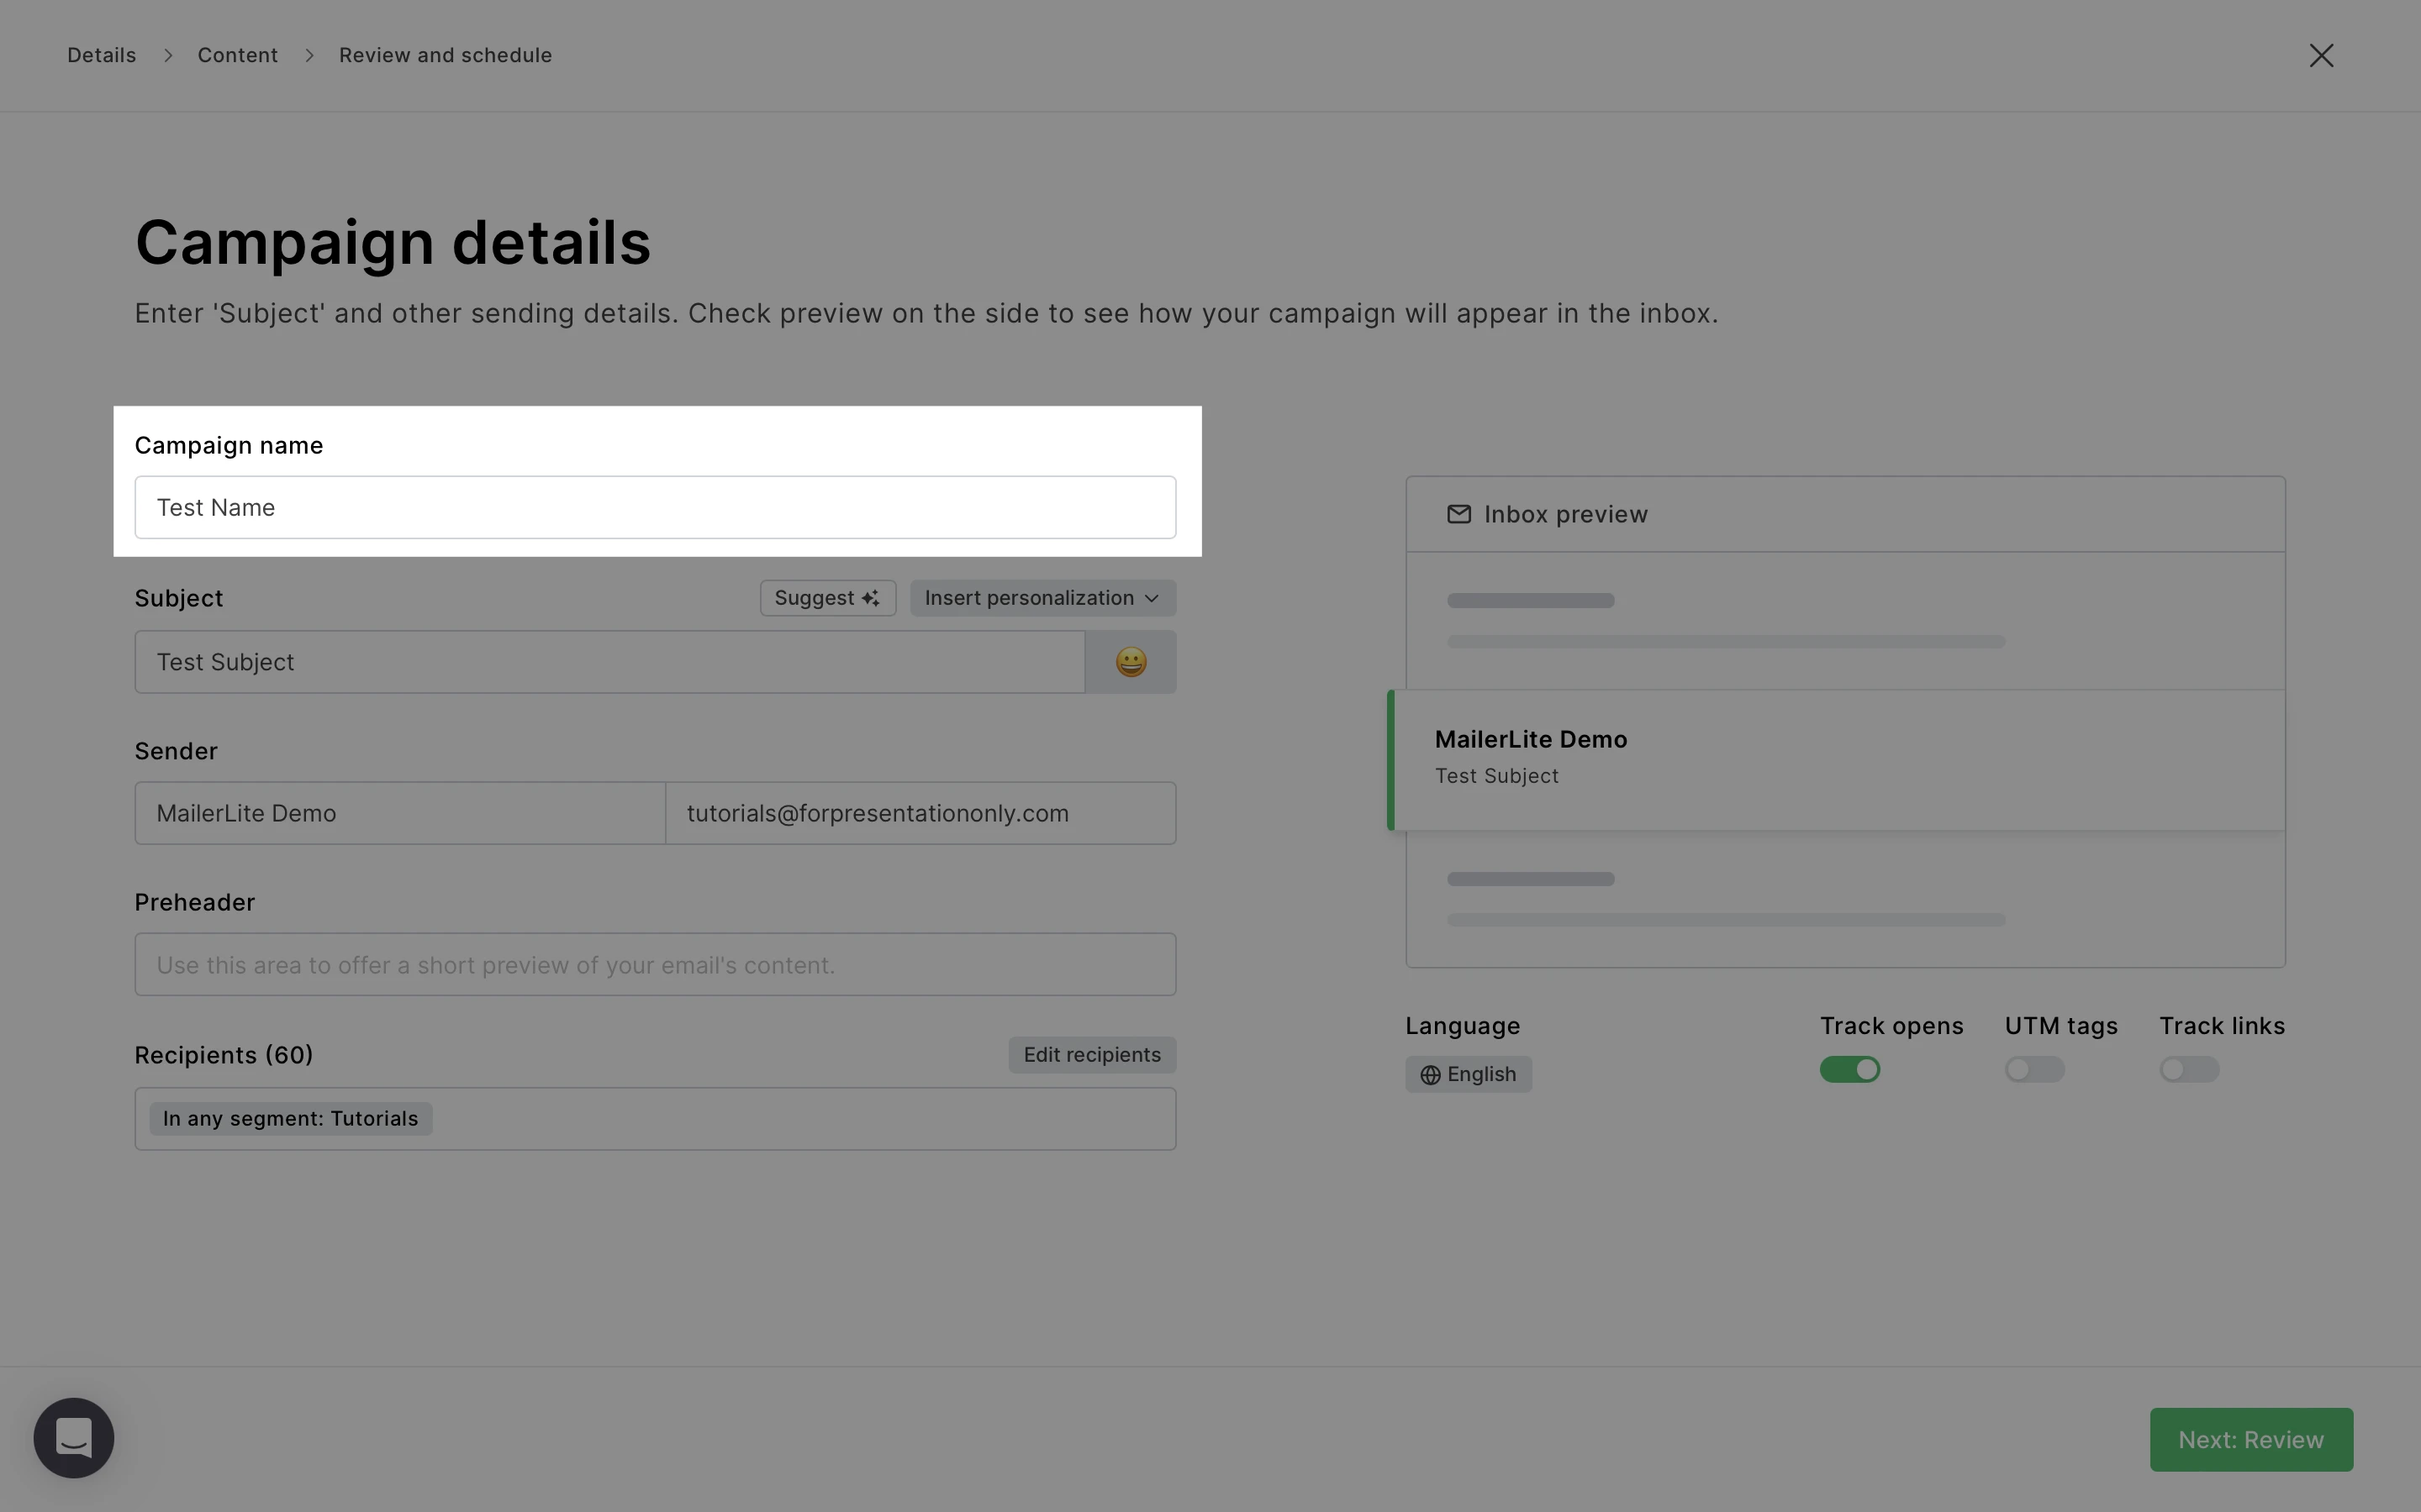Expand the Insert personalization dropdown

tap(1042, 598)
